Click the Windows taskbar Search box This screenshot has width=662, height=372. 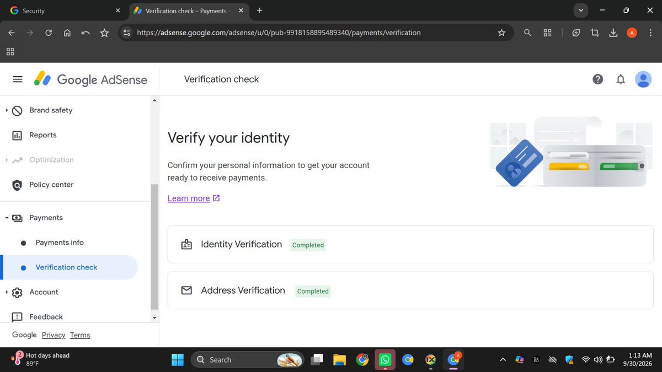click(x=247, y=360)
